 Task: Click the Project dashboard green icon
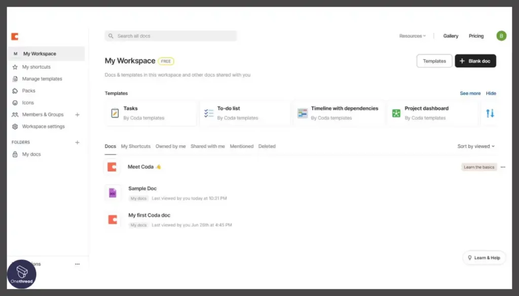coord(396,113)
